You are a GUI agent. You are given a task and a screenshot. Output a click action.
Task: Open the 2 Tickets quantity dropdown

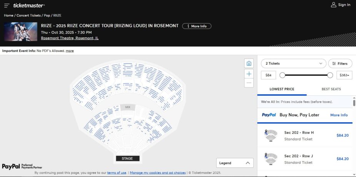click(x=294, y=63)
